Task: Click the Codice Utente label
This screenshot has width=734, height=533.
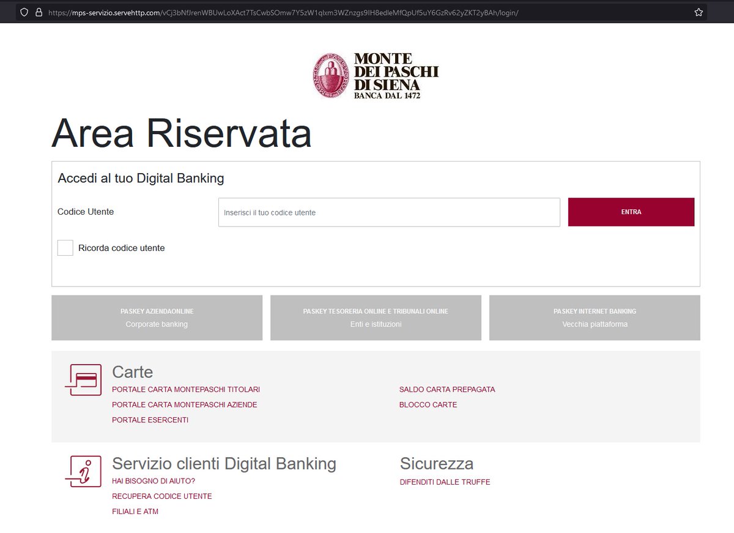Action: click(x=86, y=212)
